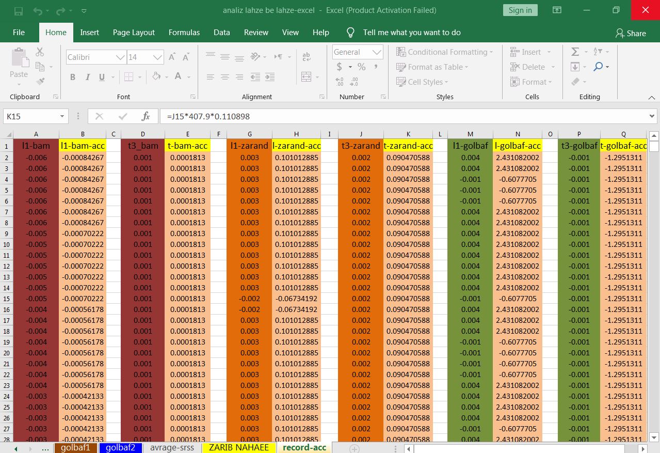The image size is (660, 453).
Task: Click the Cut scissors icon
Action: (40, 52)
